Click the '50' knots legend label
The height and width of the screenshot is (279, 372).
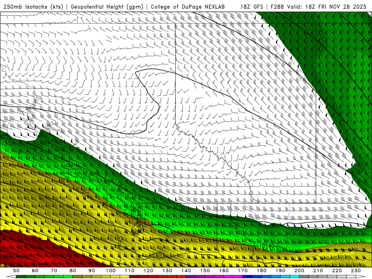[16, 271]
